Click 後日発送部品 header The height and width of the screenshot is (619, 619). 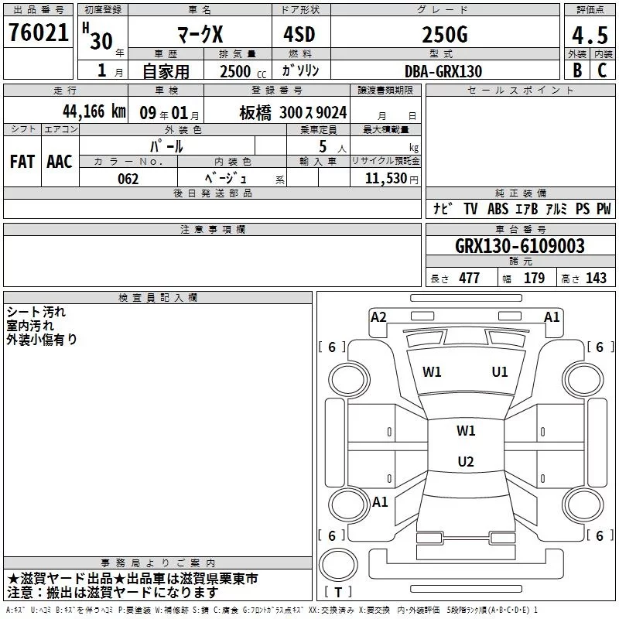tap(212, 193)
